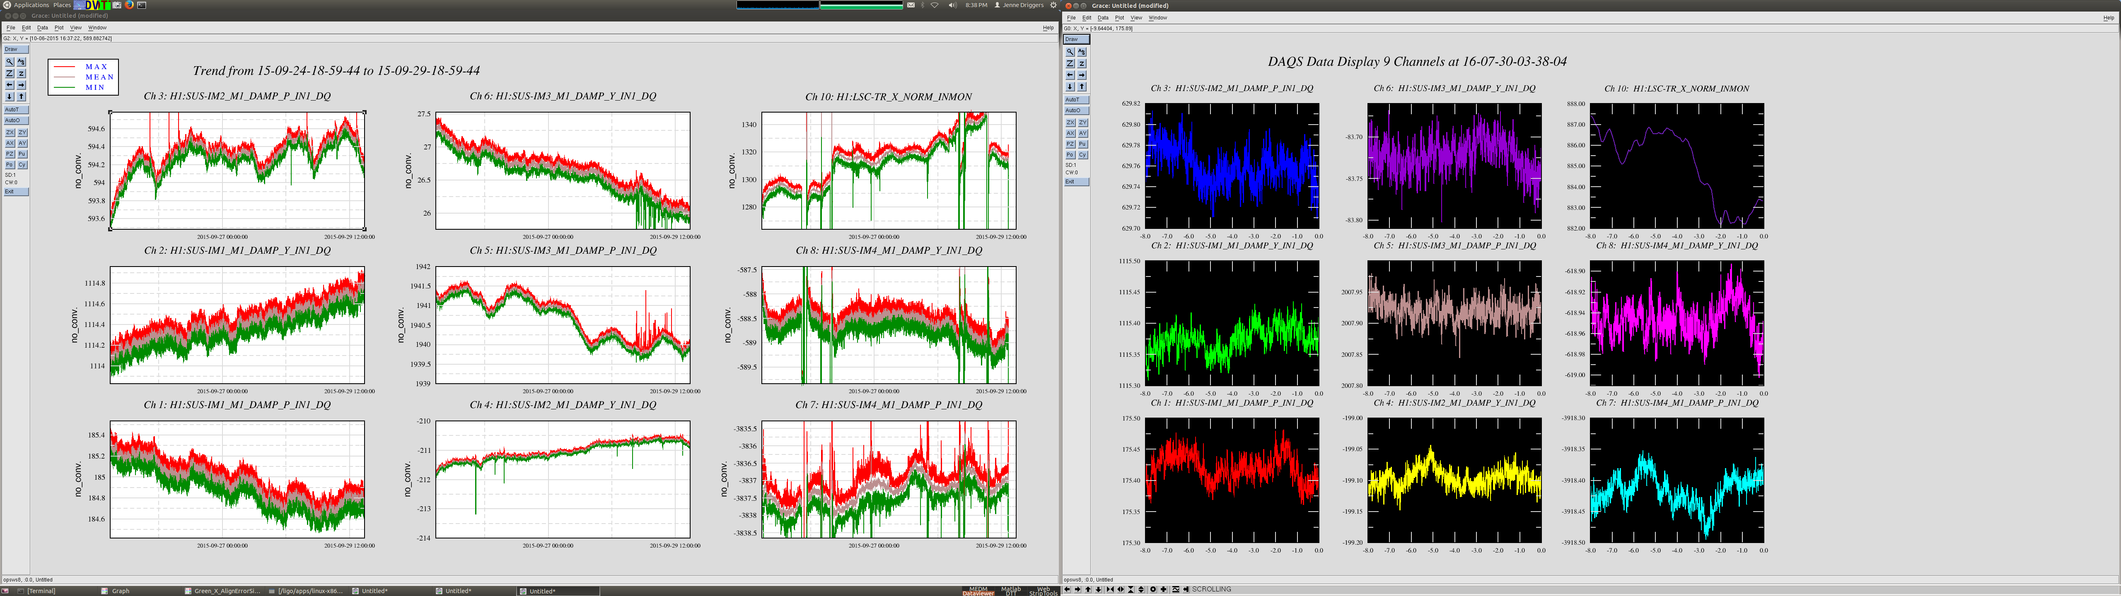Screen dimensions: 2121x596
Task: Click AY autoscale button in left Grace window
Action: click(x=22, y=143)
